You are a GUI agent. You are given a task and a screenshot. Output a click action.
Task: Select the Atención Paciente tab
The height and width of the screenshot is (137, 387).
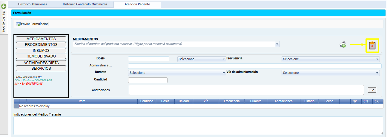click(138, 4)
